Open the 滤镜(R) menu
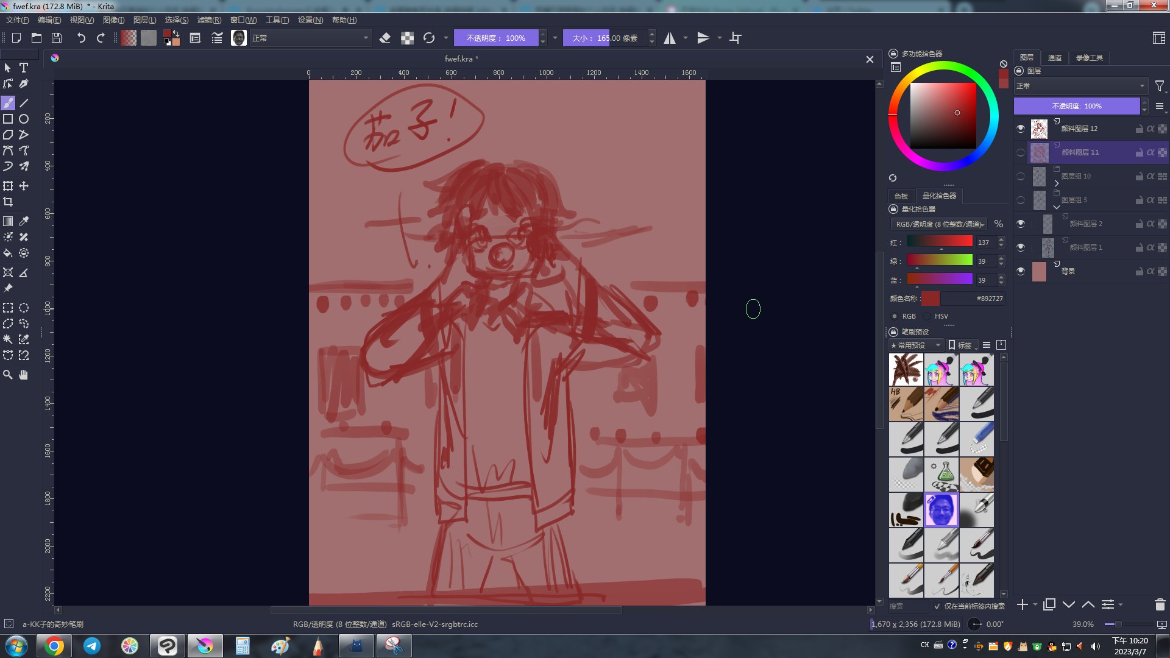This screenshot has width=1170, height=658. pyautogui.click(x=209, y=20)
